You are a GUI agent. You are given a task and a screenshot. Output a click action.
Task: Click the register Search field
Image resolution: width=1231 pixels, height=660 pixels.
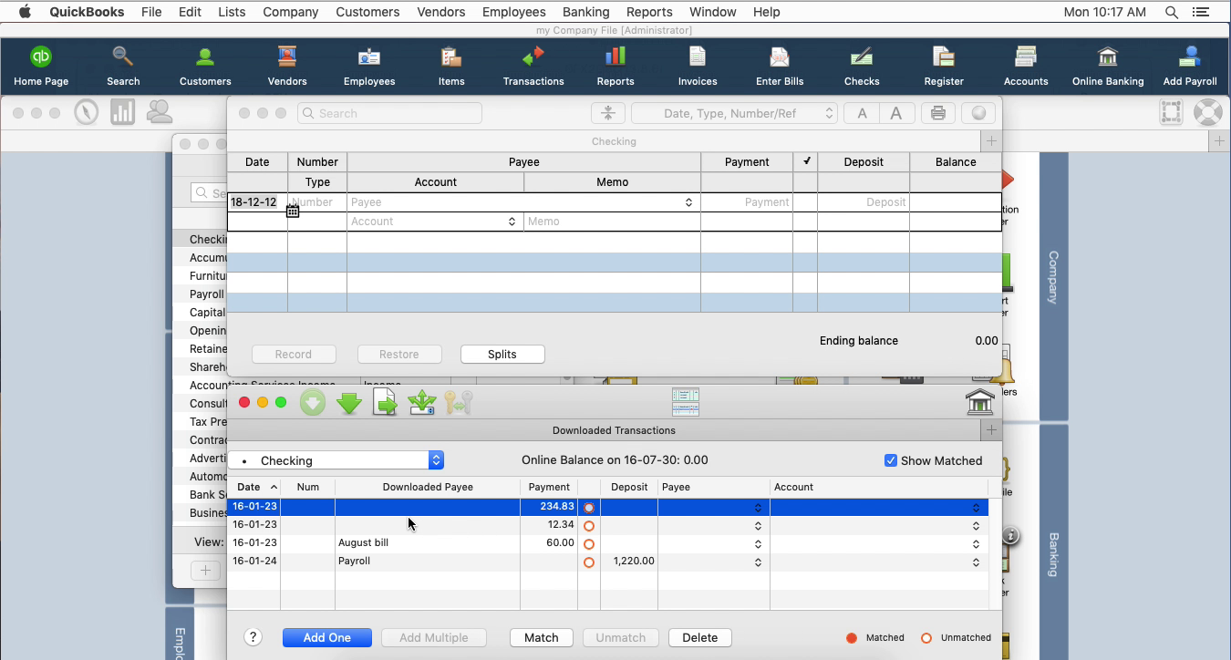tap(389, 113)
